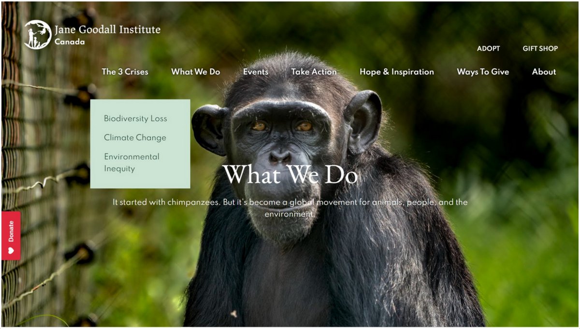Click the Jane Goodall Institute circular logo

[x=38, y=34]
